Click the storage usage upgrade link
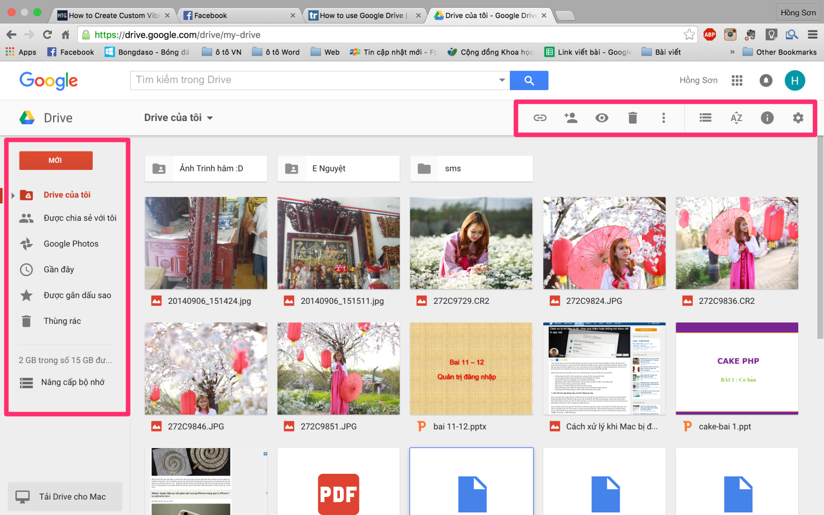Image resolution: width=824 pixels, height=515 pixels. point(65,382)
